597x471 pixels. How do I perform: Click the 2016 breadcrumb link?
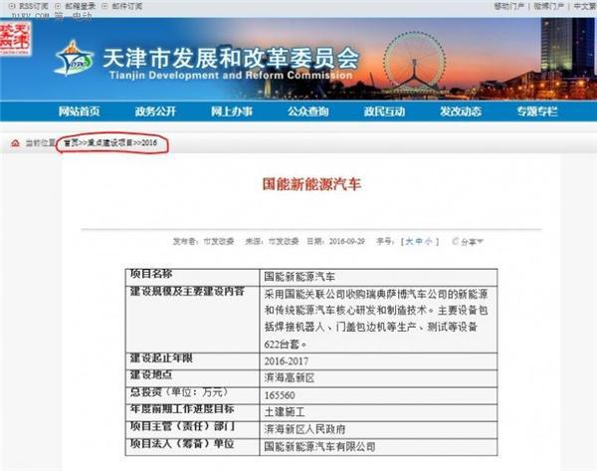coord(148,143)
